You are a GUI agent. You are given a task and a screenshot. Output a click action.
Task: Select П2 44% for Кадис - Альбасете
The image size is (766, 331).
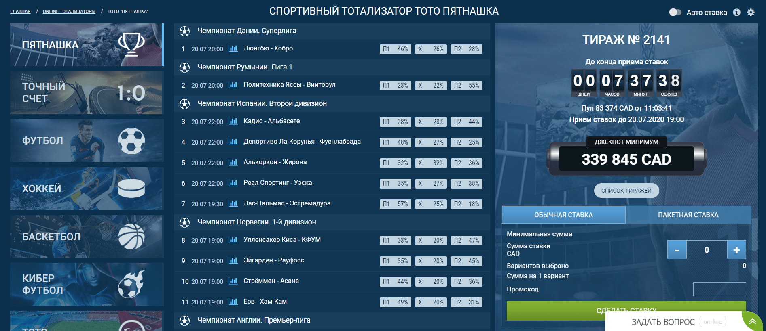467,122
